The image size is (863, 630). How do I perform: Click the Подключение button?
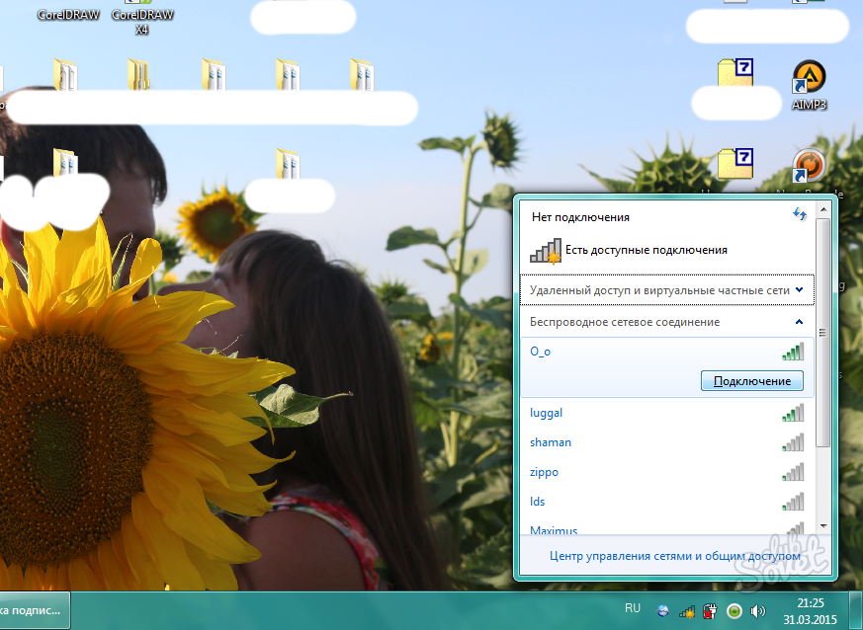coord(751,381)
